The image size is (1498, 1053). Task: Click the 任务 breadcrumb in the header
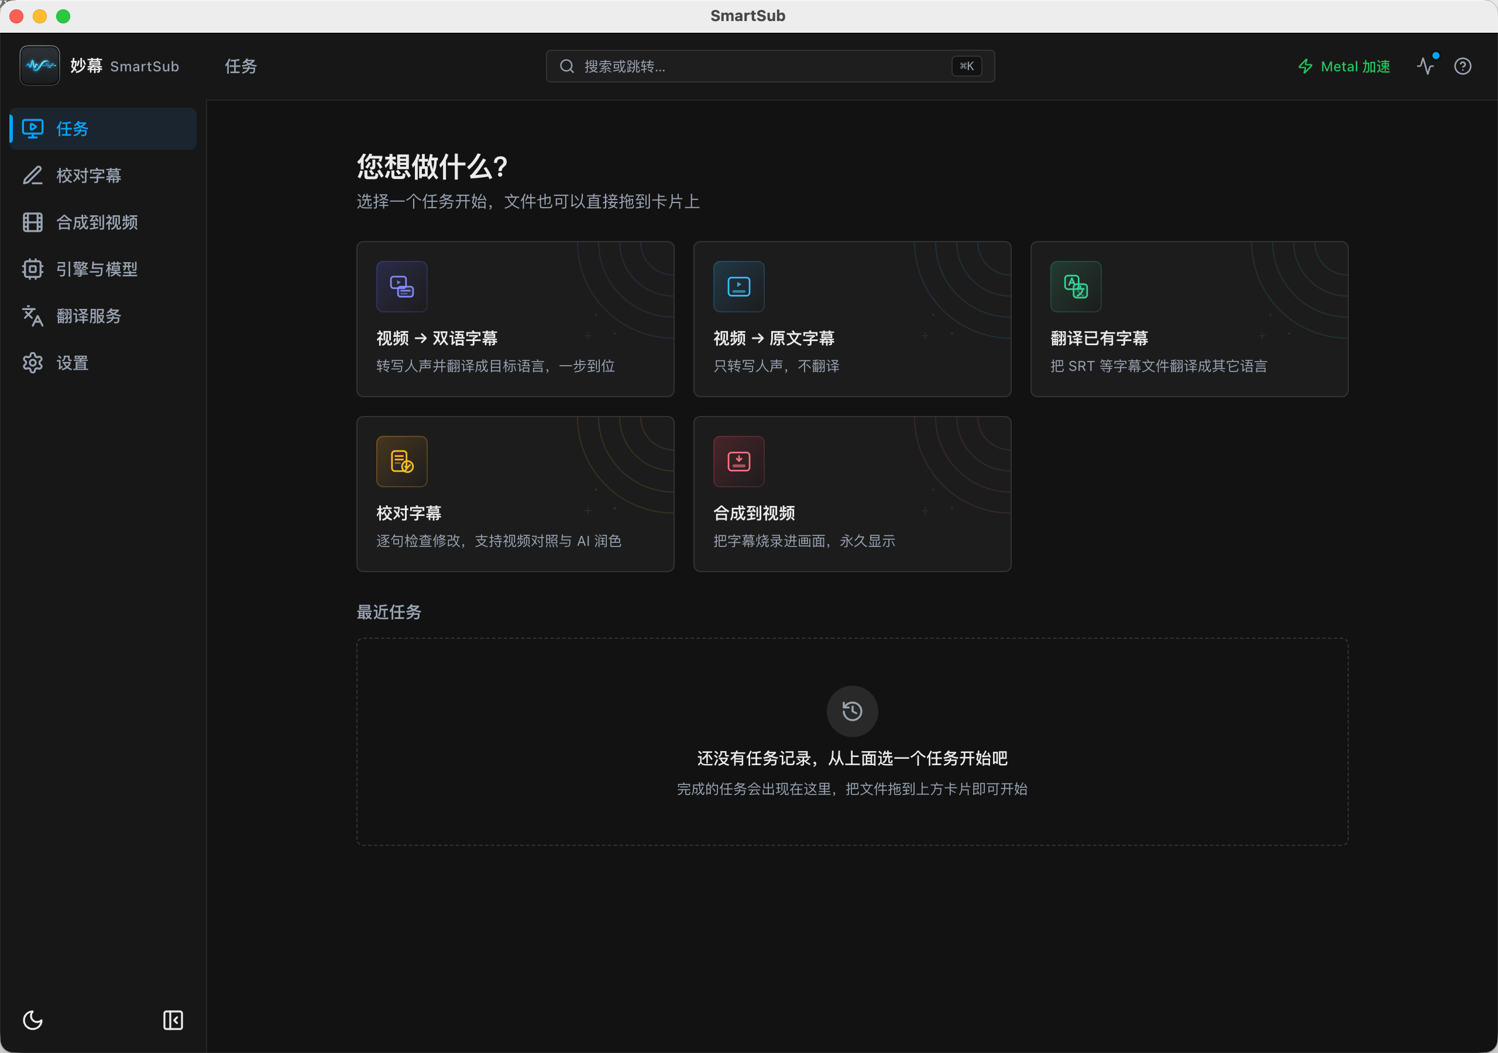point(240,66)
